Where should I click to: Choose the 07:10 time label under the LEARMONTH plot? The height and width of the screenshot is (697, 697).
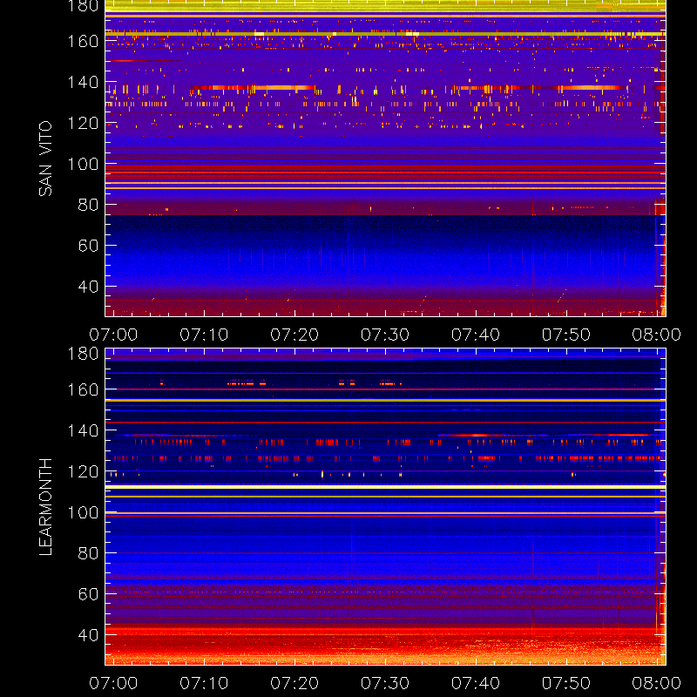(204, 683)
